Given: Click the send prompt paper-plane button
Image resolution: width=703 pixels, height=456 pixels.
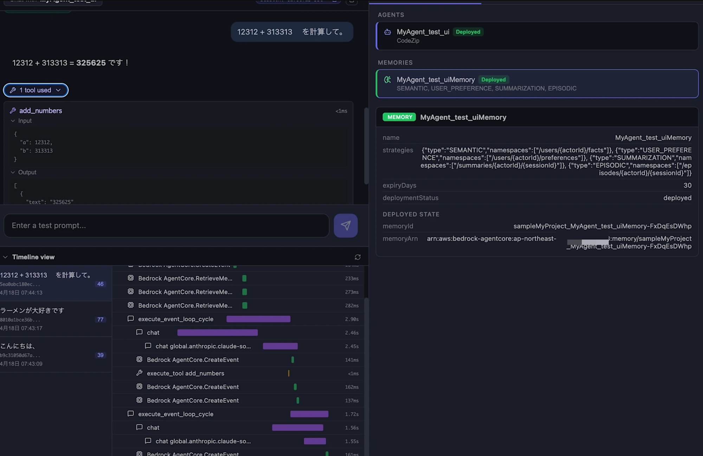Looking at the screenshot, I should [346, 225].
